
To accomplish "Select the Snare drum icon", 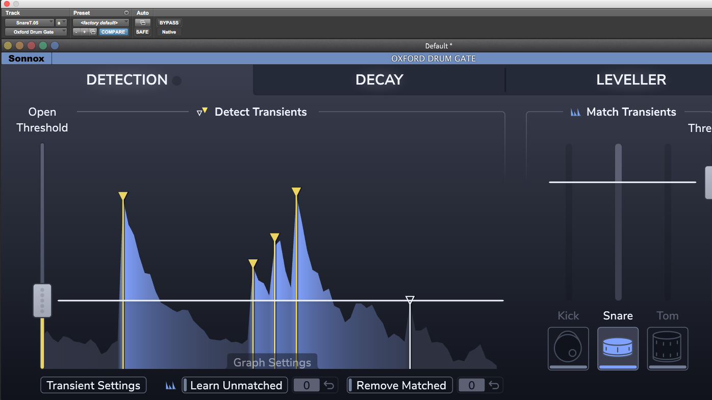I will click(618, 349).
